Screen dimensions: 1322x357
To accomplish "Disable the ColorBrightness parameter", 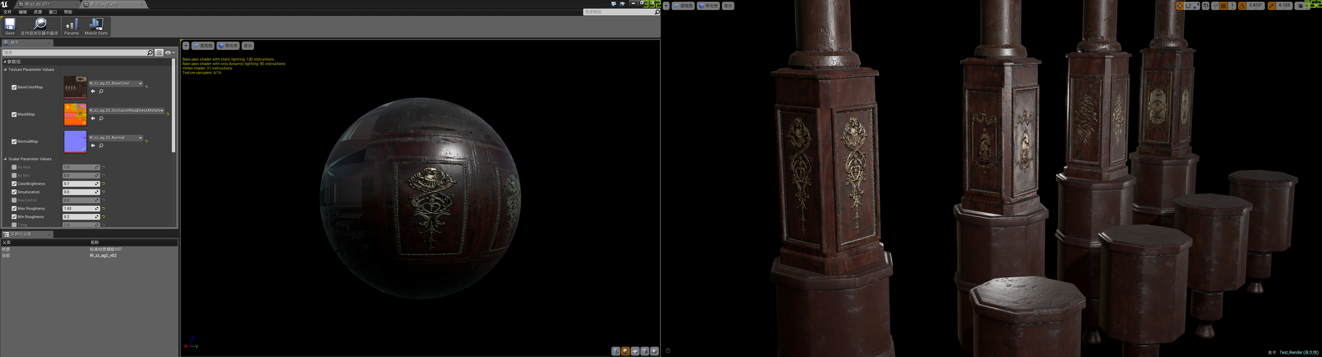I will click(x=14, y=184).
